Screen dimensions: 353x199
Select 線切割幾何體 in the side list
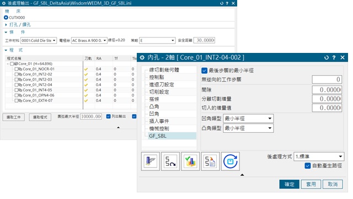(164, 70)
